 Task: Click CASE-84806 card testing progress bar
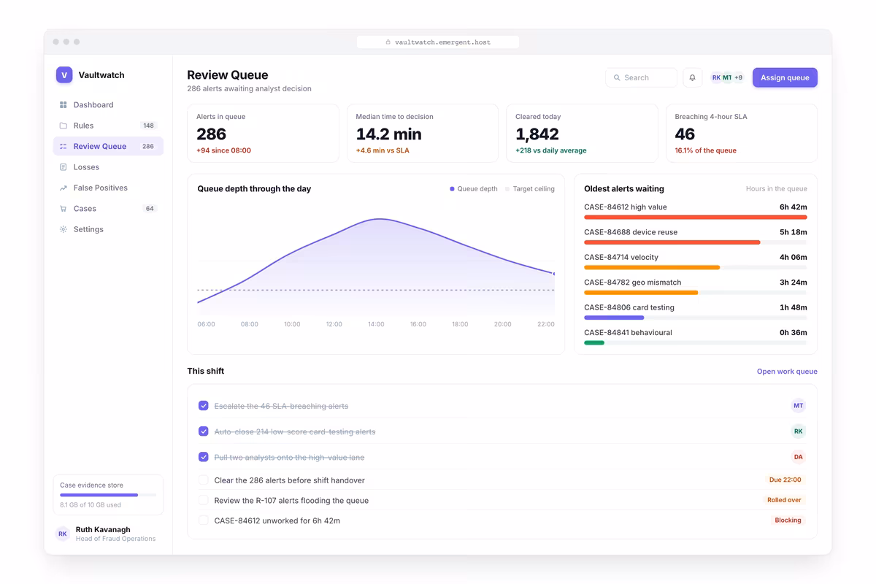click(696, 318)
